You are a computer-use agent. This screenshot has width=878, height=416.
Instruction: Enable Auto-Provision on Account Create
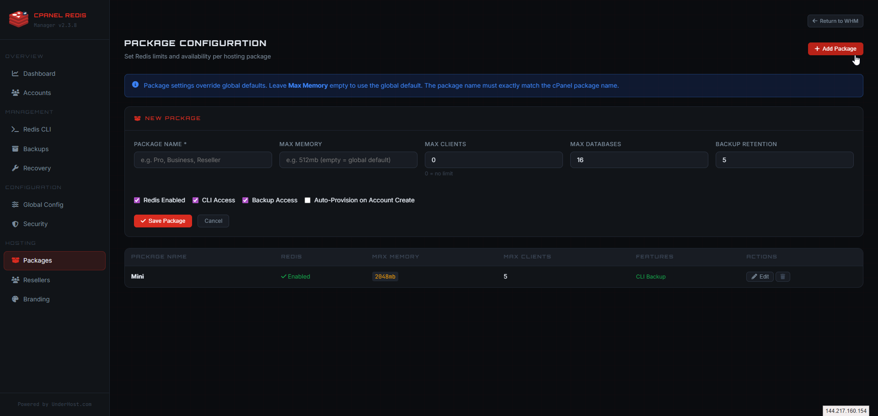coord(307,200)
